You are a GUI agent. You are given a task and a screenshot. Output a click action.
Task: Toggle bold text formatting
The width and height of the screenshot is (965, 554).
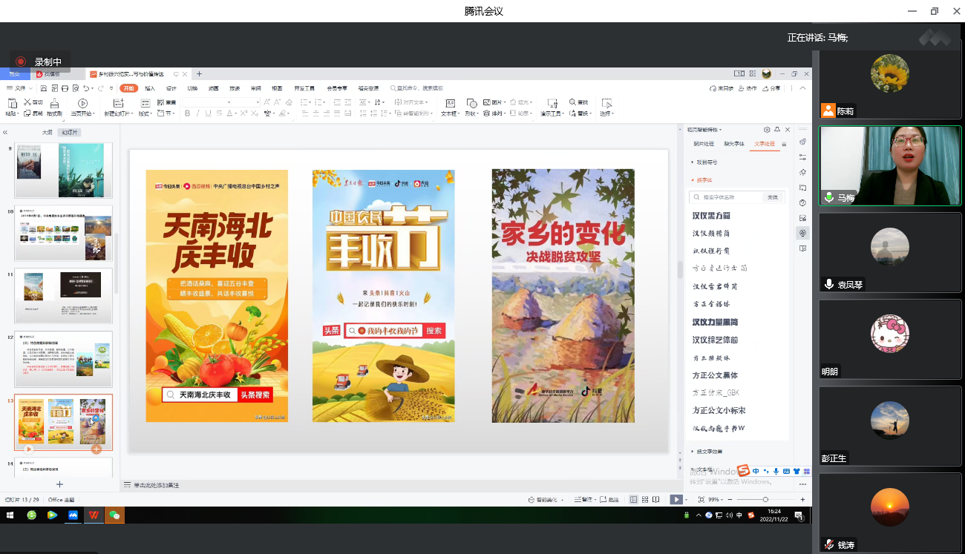188,113
